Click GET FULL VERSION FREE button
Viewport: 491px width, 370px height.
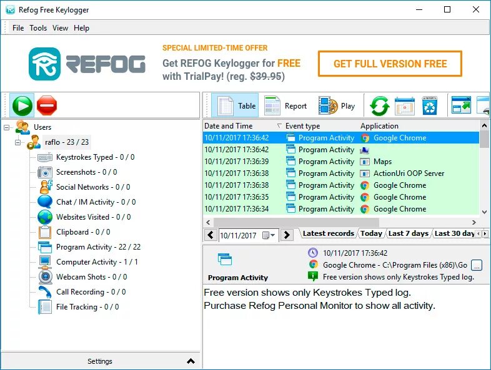pos(390,64)
